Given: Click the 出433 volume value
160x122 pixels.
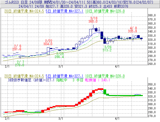Looking at the screenshot, I should (107, 6).
